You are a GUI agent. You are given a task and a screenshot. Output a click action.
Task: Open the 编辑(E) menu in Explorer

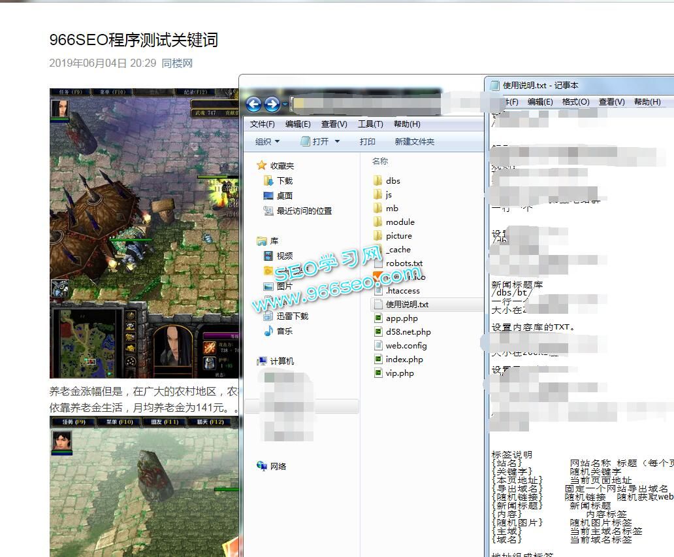coord(298,124)
